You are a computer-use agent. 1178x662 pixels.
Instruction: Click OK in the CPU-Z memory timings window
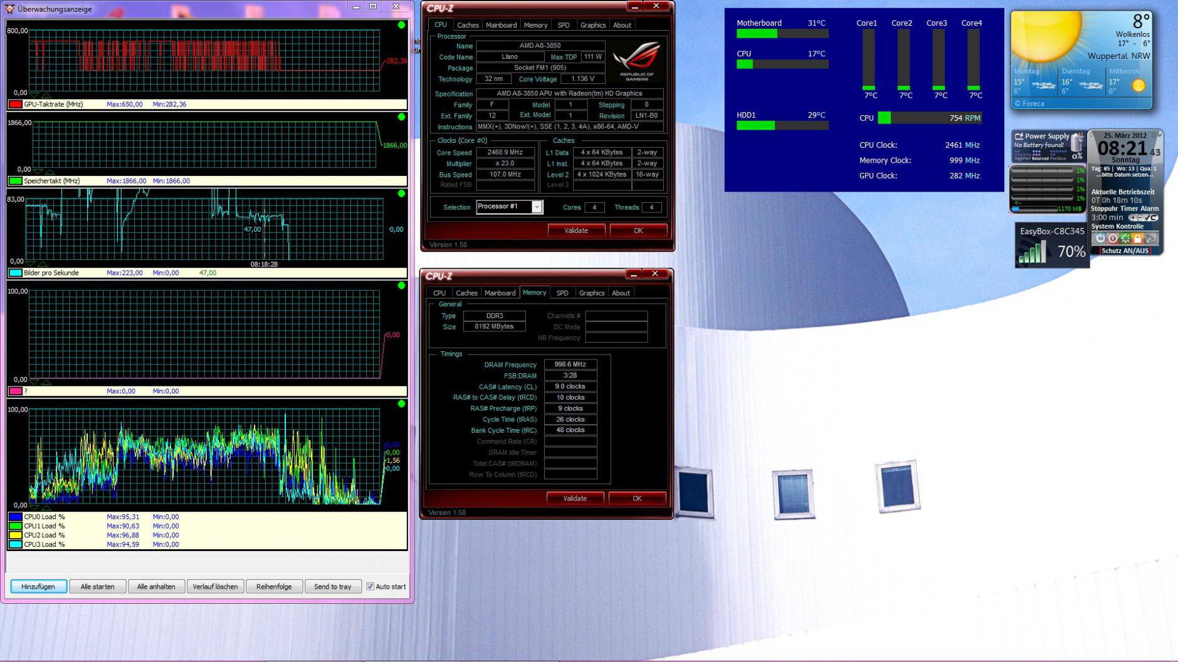637,499
